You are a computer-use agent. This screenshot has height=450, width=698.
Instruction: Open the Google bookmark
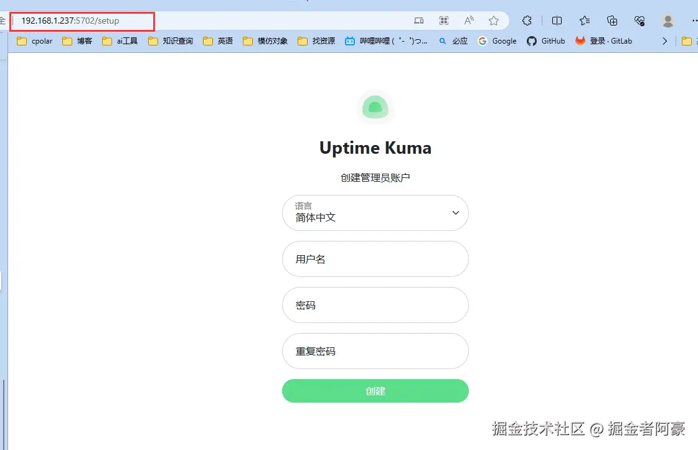click(498, 41)
